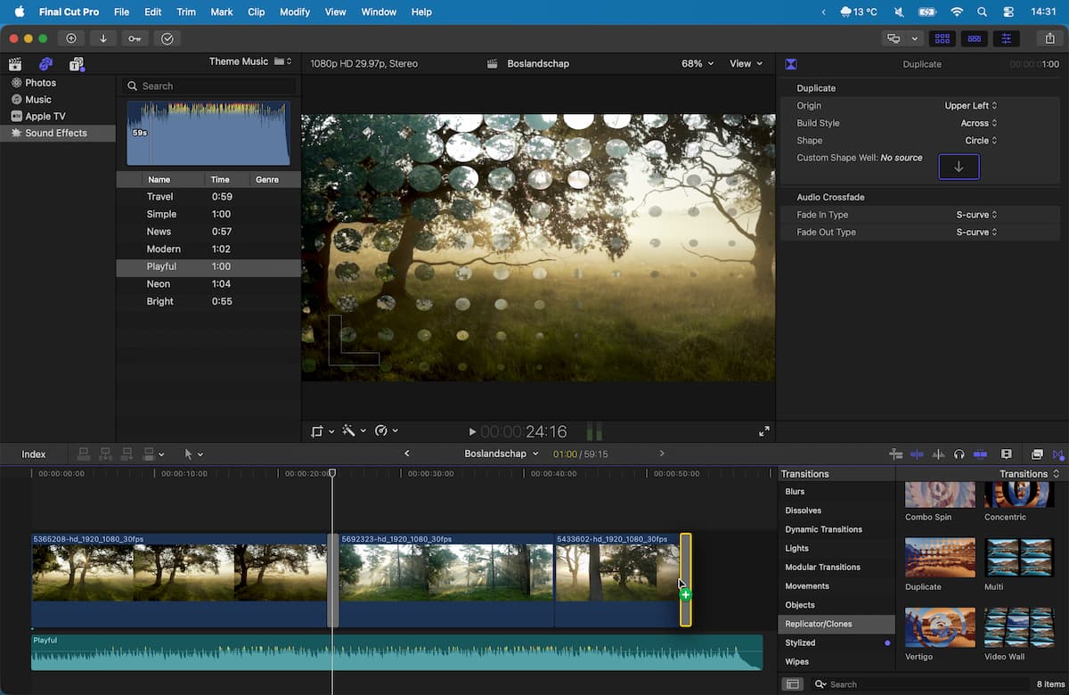Click the overwrite clip edit icon
1069x695 pixels.
click(149, 454)
